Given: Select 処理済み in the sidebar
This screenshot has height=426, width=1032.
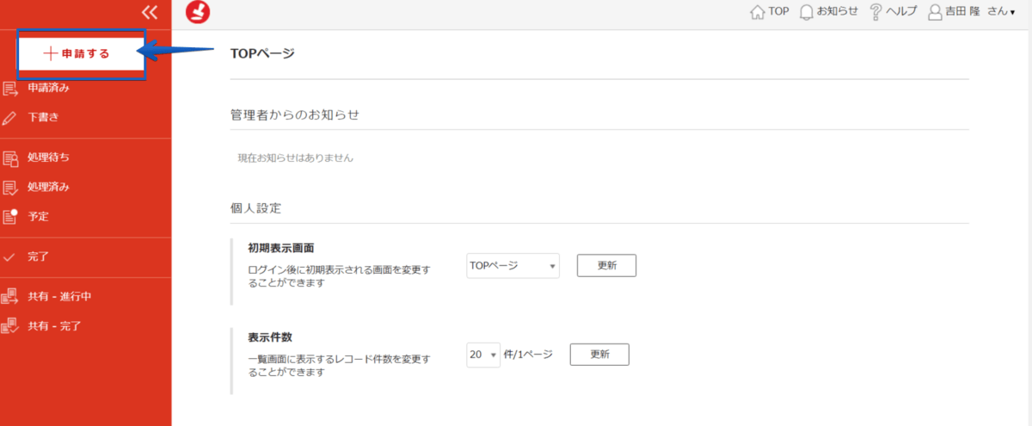Looking at the screenshot, I should pos(48,187).
